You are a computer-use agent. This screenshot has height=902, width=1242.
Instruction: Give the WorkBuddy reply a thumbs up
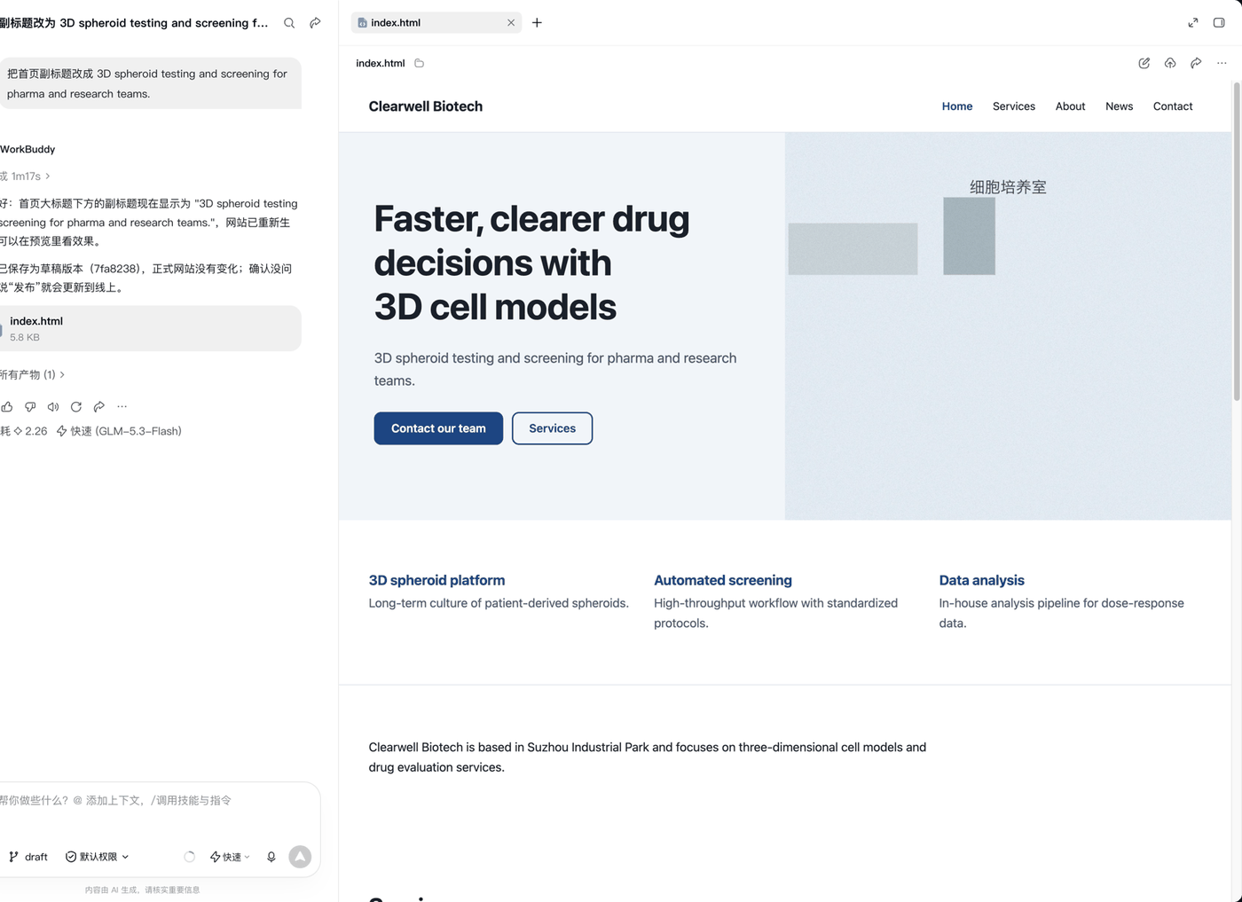click(x=7, y=406)
